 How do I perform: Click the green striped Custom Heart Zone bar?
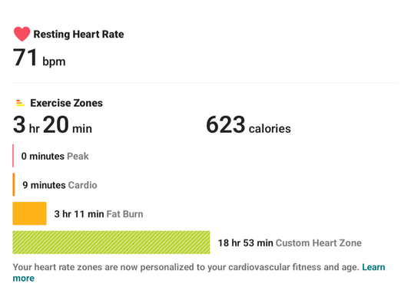[111, 243]
